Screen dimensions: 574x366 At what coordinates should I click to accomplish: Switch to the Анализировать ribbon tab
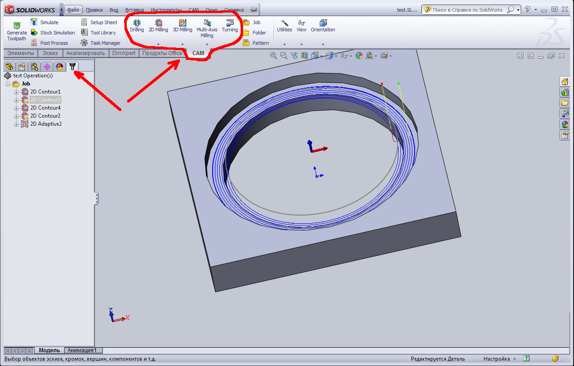tap(86, 53)
